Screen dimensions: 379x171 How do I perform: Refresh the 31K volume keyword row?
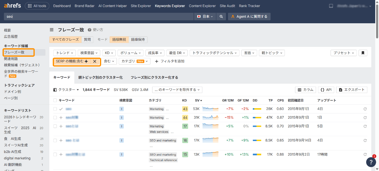coord(365,117)
